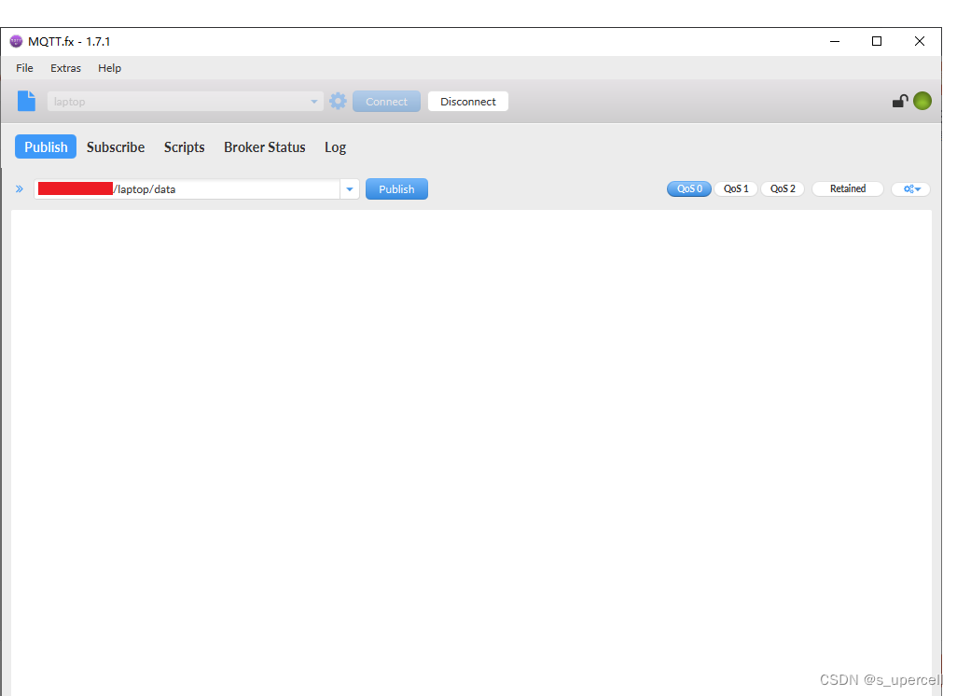Viewport: 957px width, 696px height.
Task: Switch to the Log tab
Action: pos(335,147)
